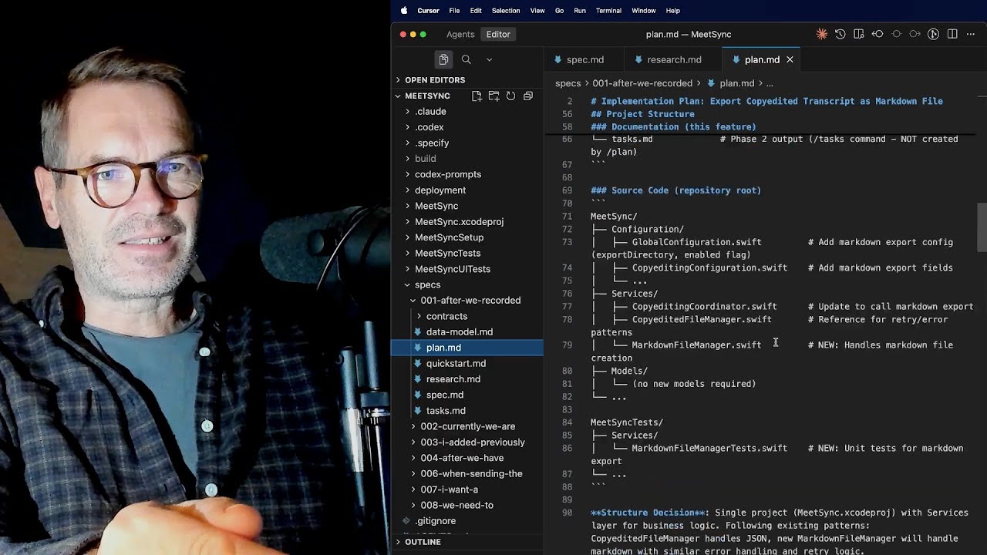This screenshot has height=555, width=987.
Task: Open data-model.md in explorer
Action: pos(467,332)
